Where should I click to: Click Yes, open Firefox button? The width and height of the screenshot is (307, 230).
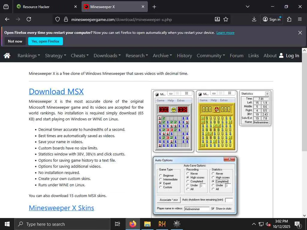tap(46, 41)
